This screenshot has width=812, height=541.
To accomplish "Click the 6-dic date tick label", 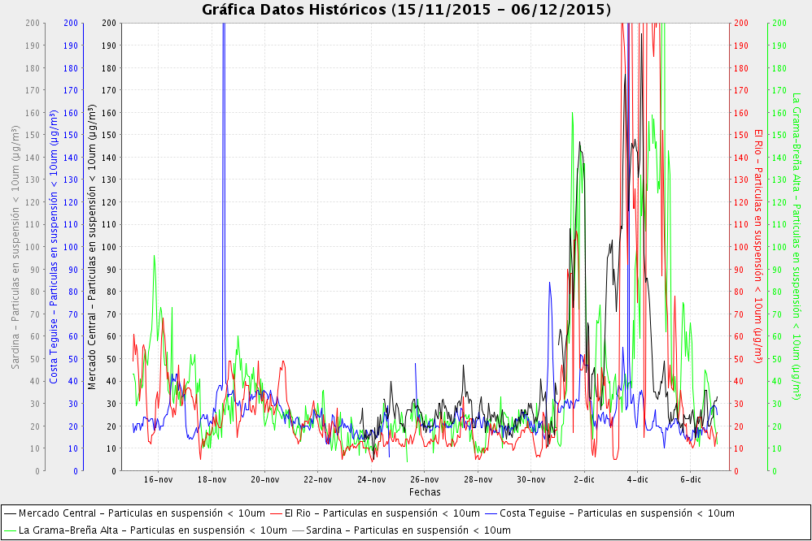I will coord(690,480).
